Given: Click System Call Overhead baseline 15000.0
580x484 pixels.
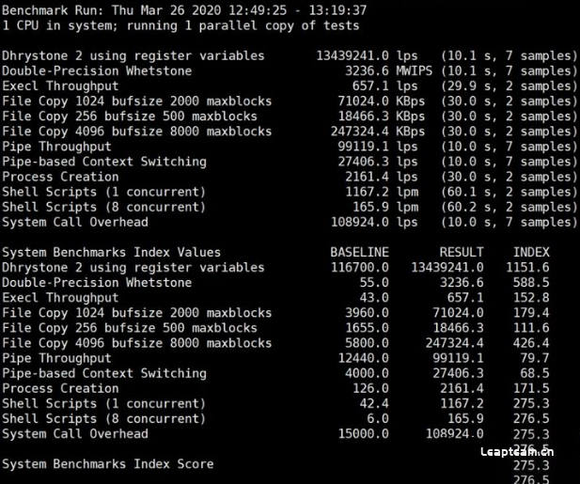Looking at the screenshot, I should 363,434.
